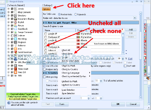Click the Pingback category icon
This screenshot has height=110, width=151.
16,42
